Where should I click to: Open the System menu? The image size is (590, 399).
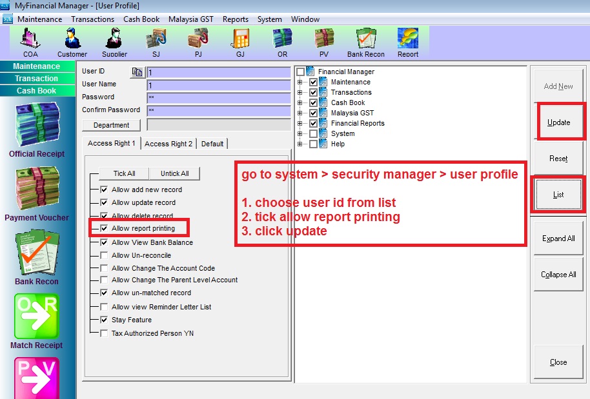pos(269,19)
